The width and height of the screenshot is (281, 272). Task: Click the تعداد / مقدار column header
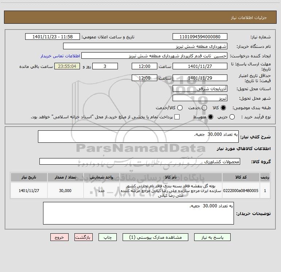65,177
